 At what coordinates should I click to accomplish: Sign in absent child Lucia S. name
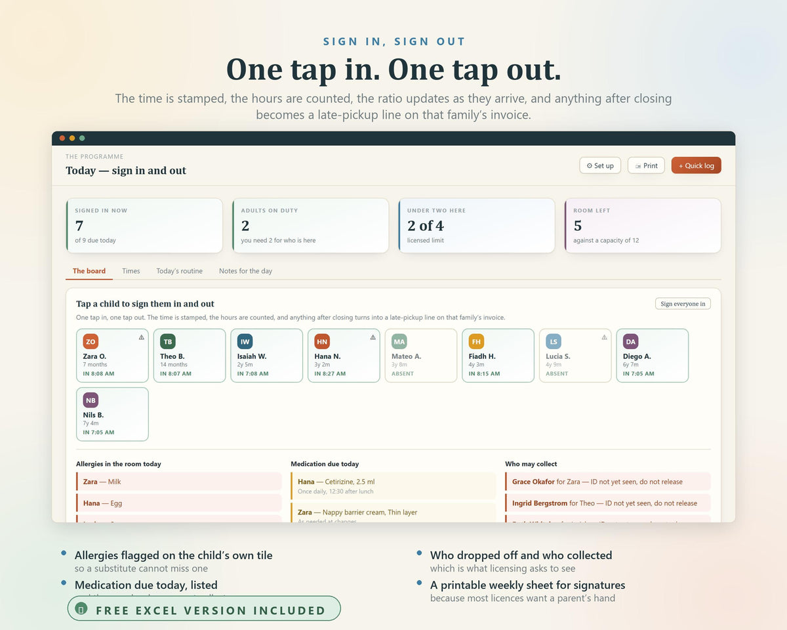tap(558, 356)
